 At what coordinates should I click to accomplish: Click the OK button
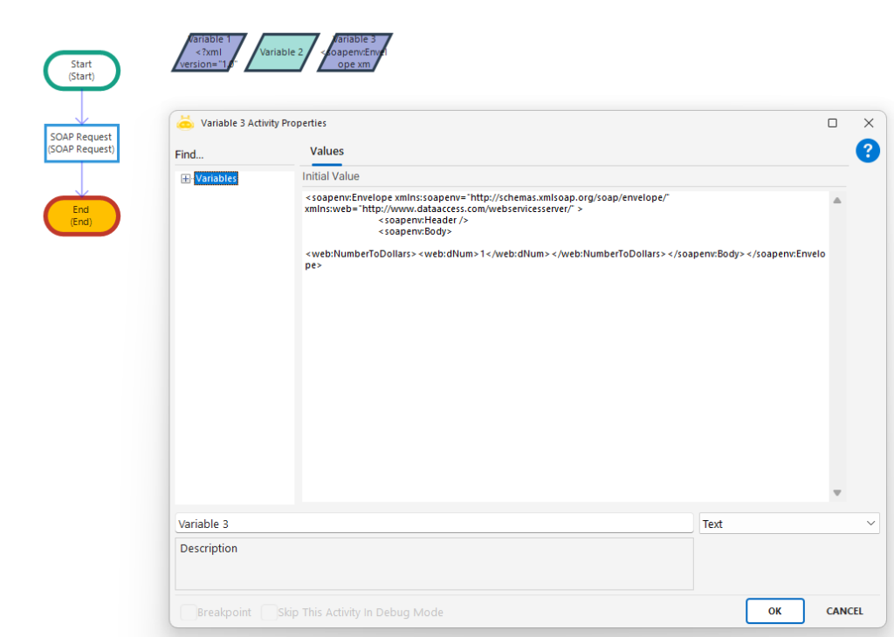click(774, 611)
